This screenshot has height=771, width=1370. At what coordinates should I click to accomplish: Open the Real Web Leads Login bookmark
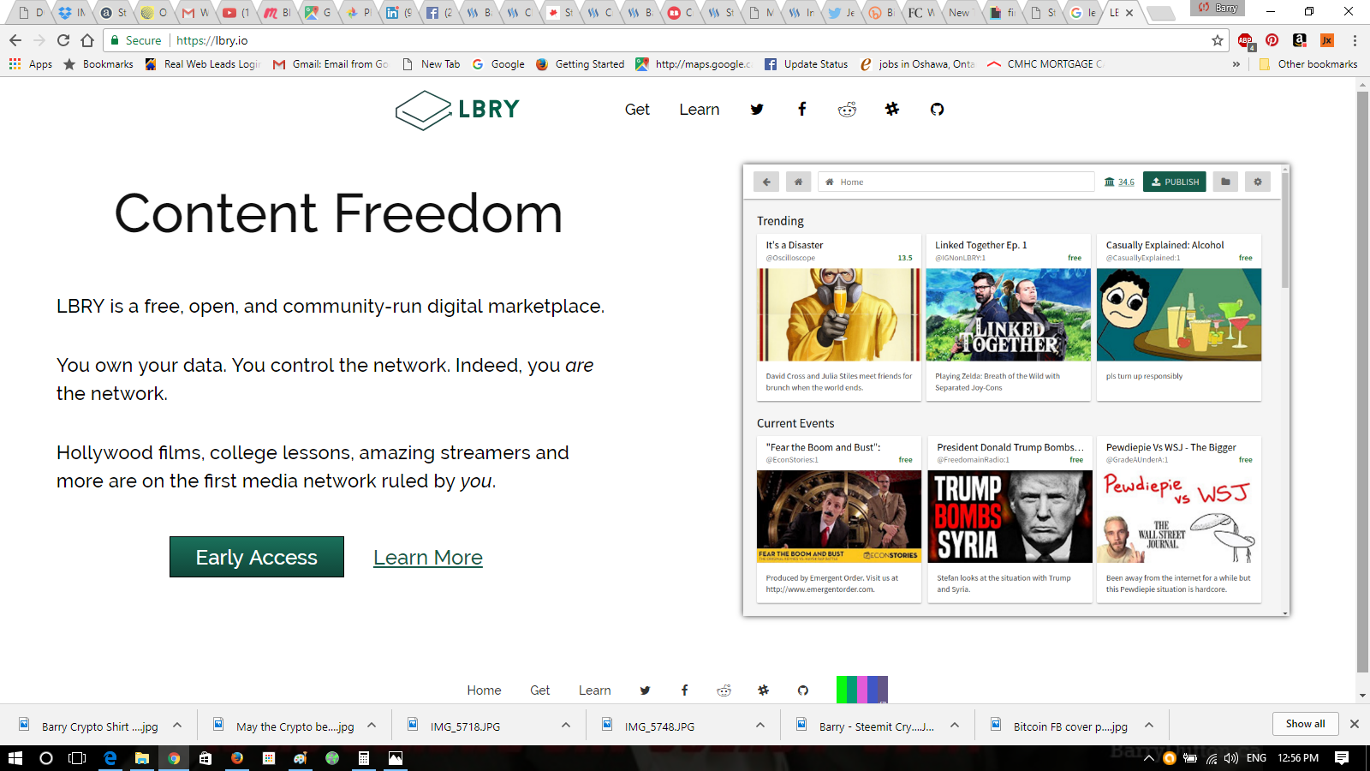pyautogui.click(x=203, y=64)
